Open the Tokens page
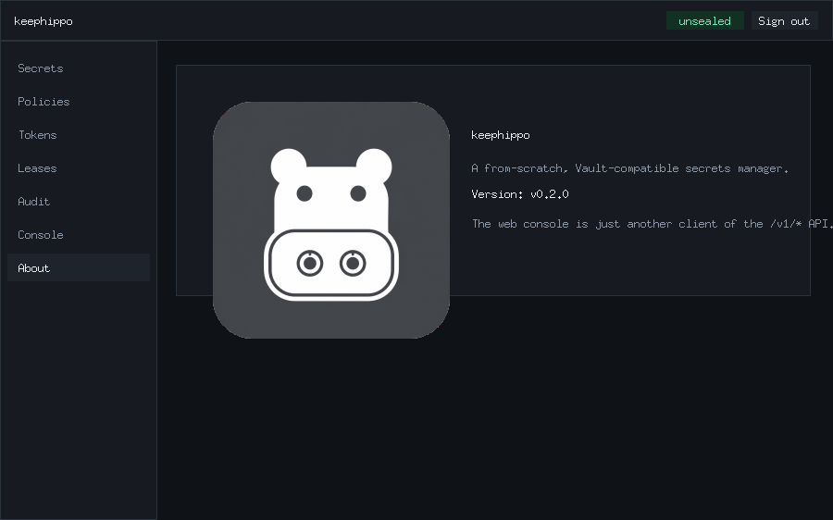 pos(79,135)
